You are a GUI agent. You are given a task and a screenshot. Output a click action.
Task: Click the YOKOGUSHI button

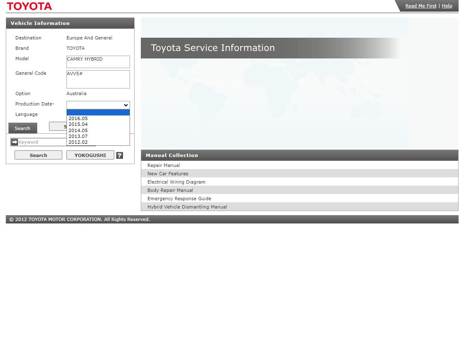90,155
